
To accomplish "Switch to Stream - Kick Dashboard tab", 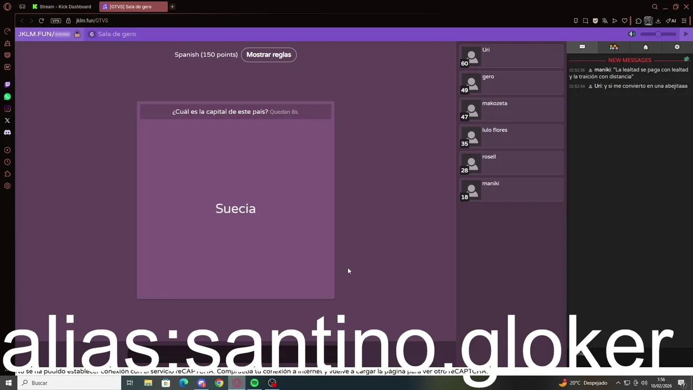I will coord(62,6).
